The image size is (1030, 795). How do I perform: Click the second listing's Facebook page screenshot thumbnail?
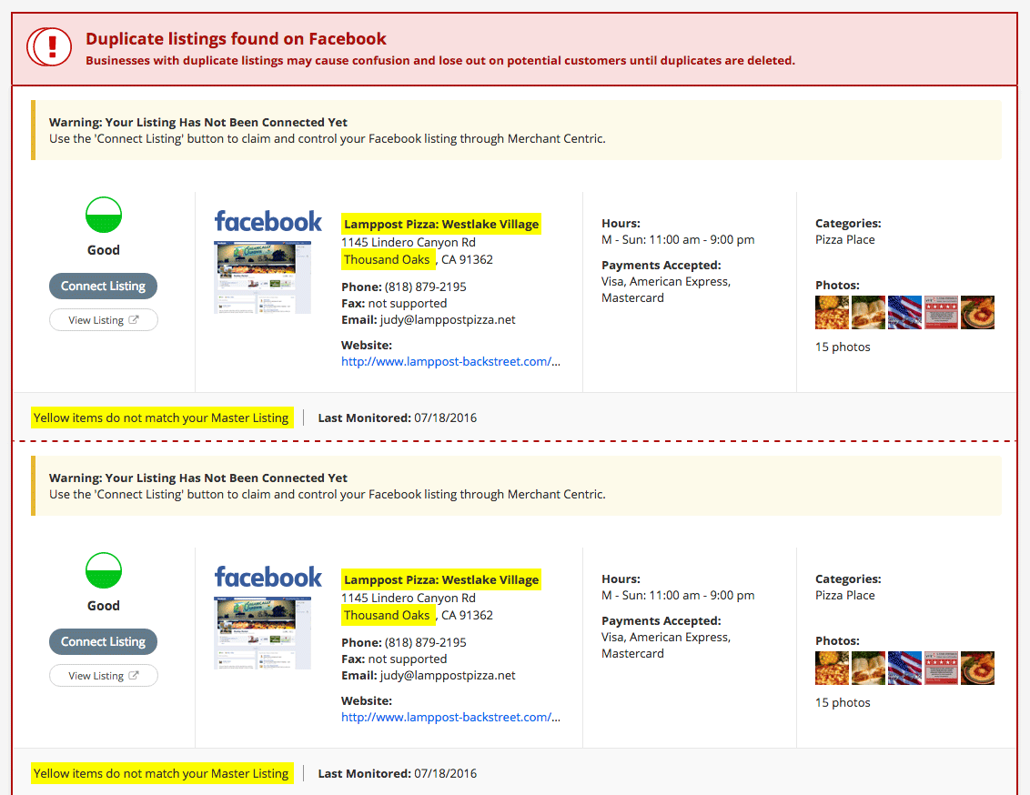[263, 633]
